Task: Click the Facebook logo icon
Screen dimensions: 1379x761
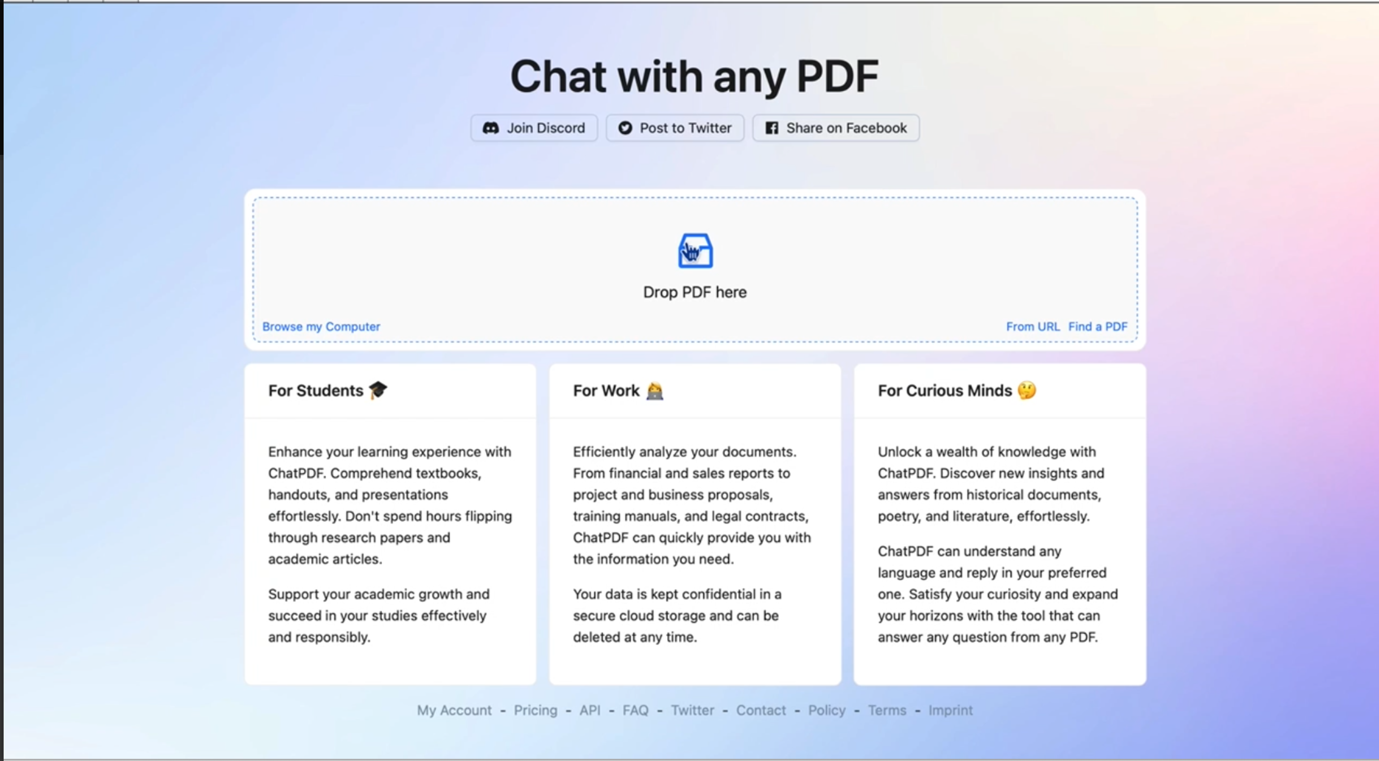Action: (x=772, y=128)
